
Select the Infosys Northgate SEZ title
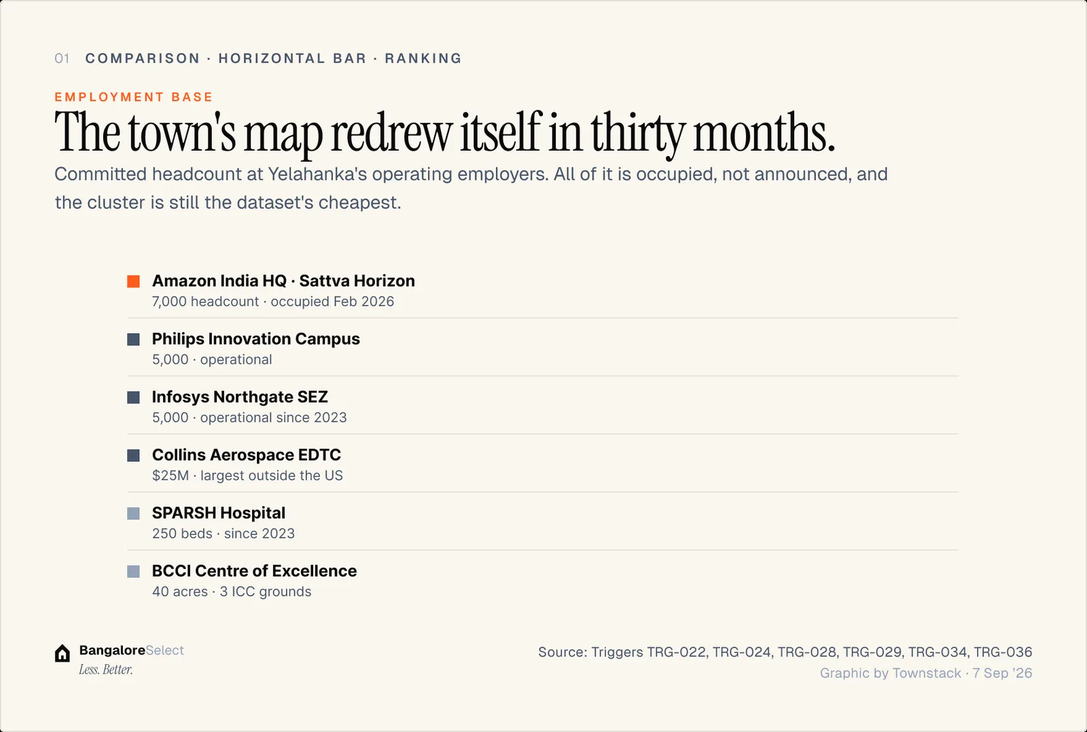click(240, 397)
